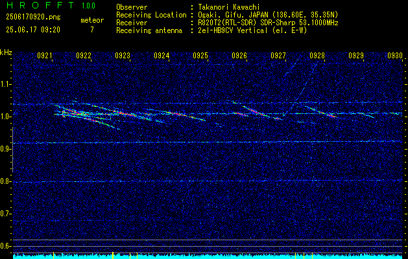Screen dimensions: 408x259
Task: Select the observer name Takanori Kawachi
Action: coord(229,7)
